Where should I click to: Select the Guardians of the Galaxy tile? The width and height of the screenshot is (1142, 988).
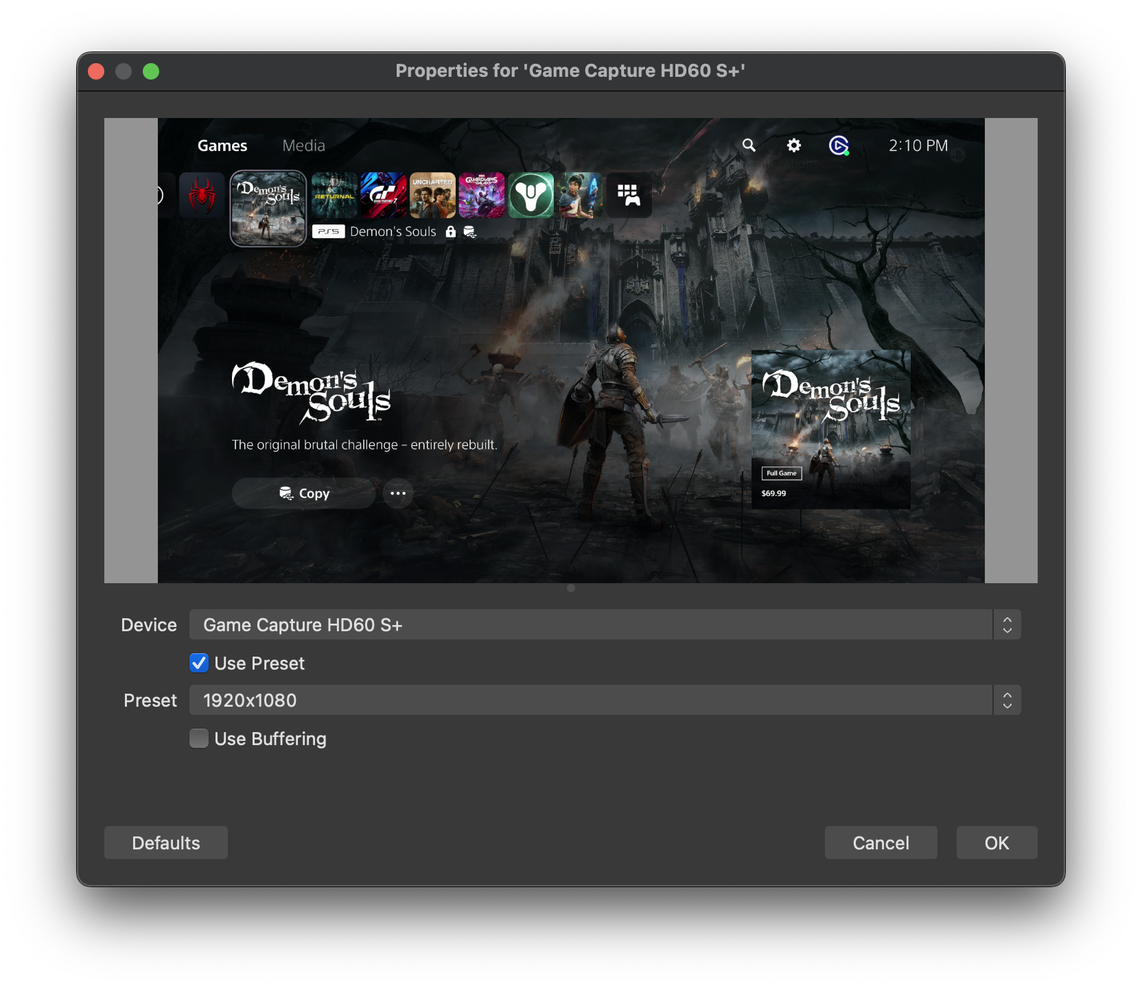click(482, 195)
